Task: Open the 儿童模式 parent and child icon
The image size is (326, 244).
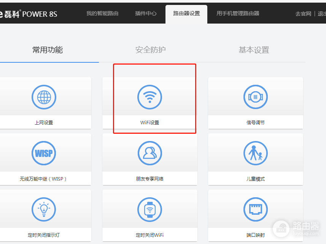Action: coord(256,153)
